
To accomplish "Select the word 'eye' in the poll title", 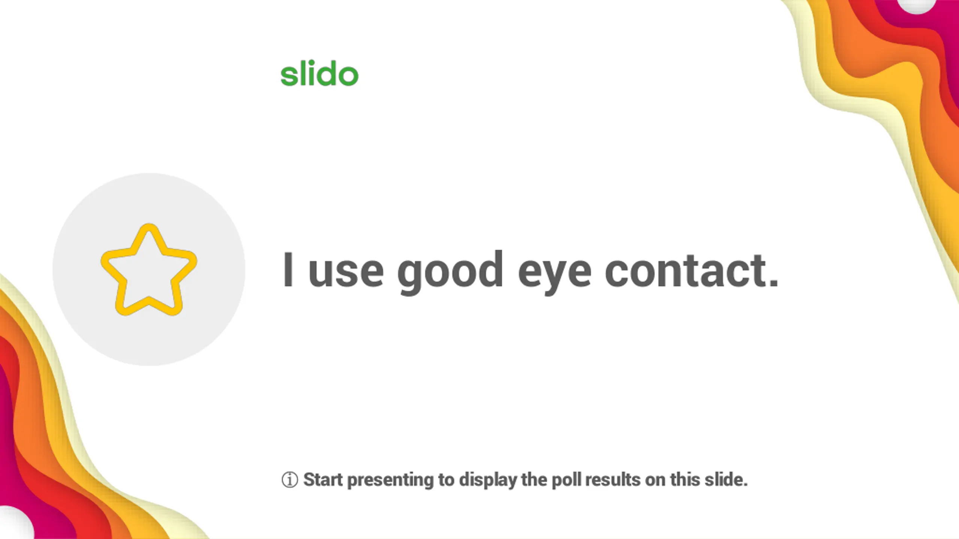I will (x=554, y=275).
